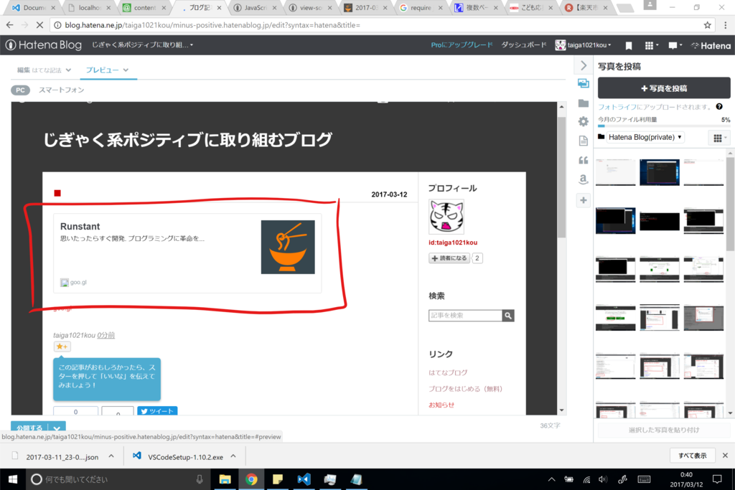Open File Explorer from taskbar
Viewport: 735px width, 490px height.
coord(225,479)
